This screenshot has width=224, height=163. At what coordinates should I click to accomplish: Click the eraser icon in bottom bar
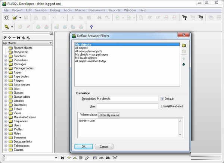(x=87, y=158)
